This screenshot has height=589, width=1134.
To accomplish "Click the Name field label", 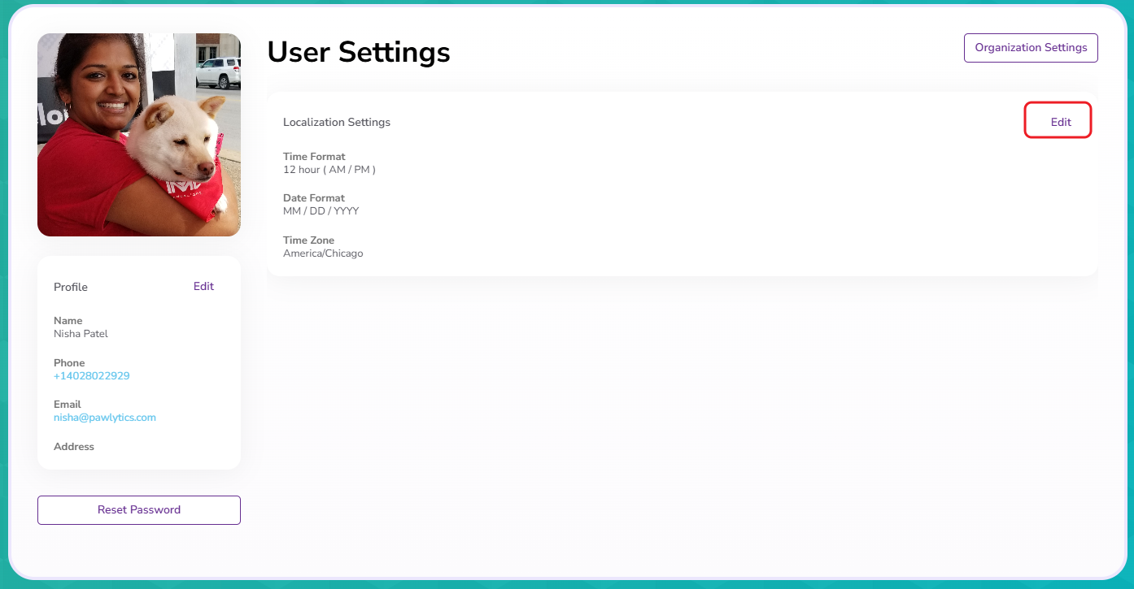I will [68, 321].
